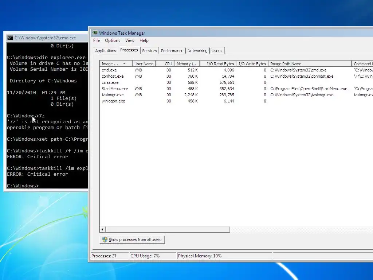The width and height of the screenshot is (373, 280).
Task: Click the horizontal scrollbar thumb in process list
Action: 168,230
